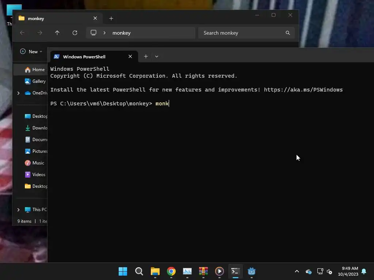Add a new File Explorer tab

click(111, 18)
